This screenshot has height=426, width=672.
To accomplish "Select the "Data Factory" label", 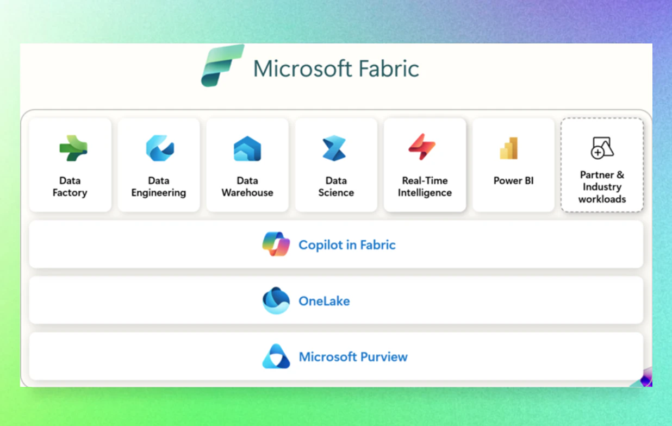I will (70, 186).
